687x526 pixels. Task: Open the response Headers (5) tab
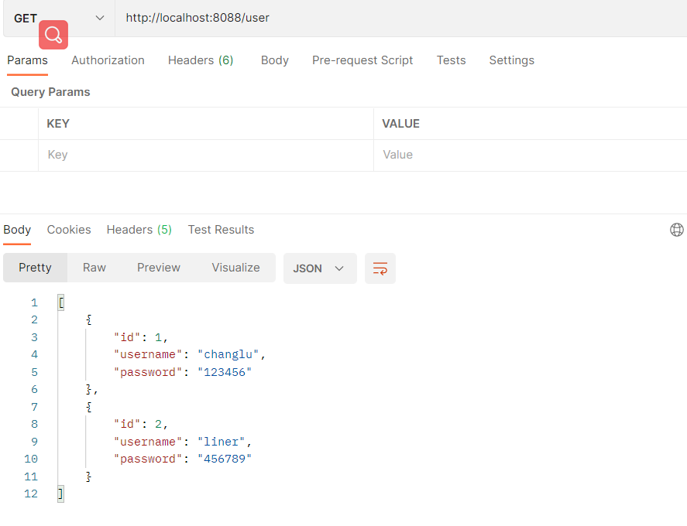click(139, 230)
